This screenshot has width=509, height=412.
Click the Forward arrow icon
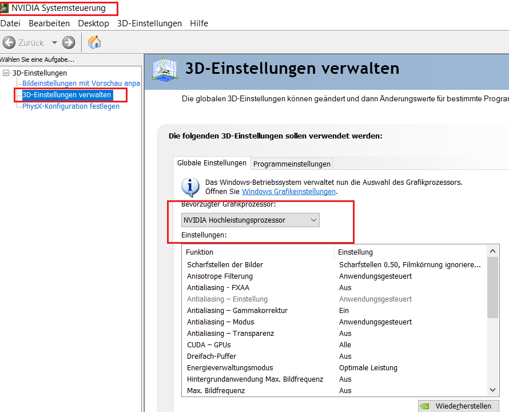69,42
